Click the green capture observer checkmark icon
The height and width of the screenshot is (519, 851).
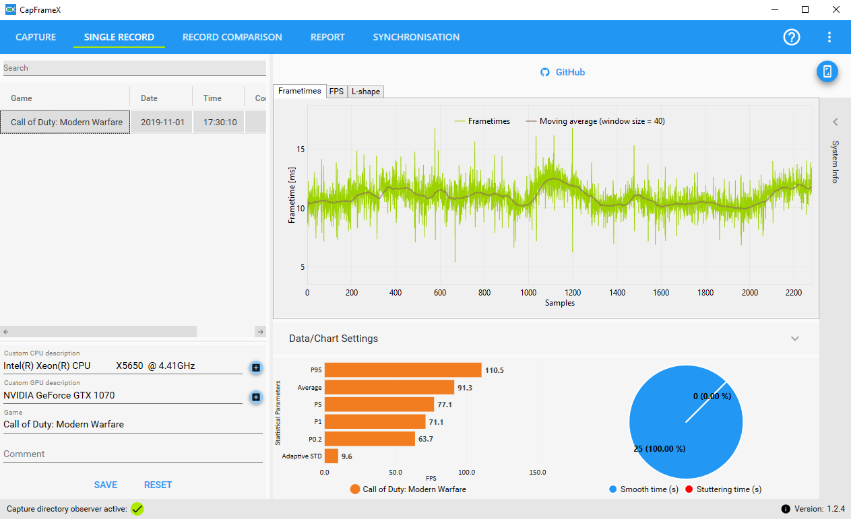click(137, 509)
